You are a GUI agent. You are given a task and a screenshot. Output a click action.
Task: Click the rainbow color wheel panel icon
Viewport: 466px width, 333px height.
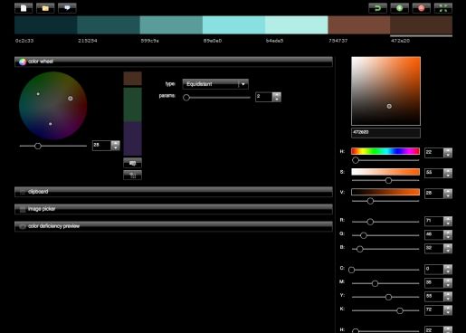tap(23, 62)
